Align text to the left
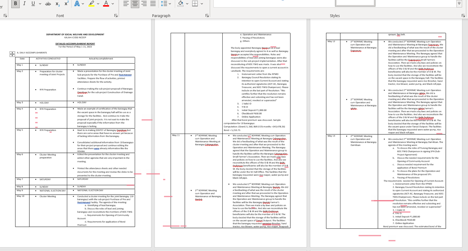Screen dimensions: 468x251 [x=126, y=3]
